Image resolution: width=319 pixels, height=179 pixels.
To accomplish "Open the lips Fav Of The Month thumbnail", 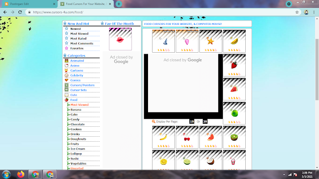I will click(x=120, y=39).
